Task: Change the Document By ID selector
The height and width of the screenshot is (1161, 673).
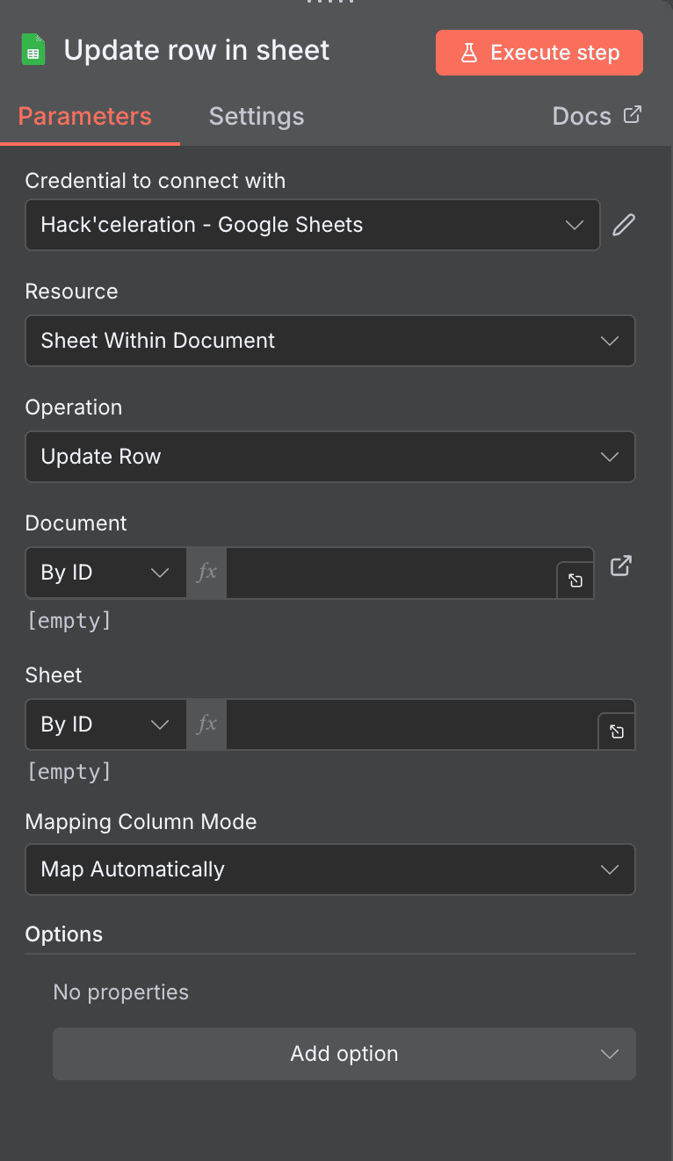Action: click(x=105, y=573)
